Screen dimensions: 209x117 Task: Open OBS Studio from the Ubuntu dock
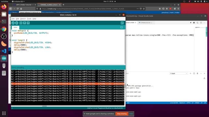coord(4,36)
